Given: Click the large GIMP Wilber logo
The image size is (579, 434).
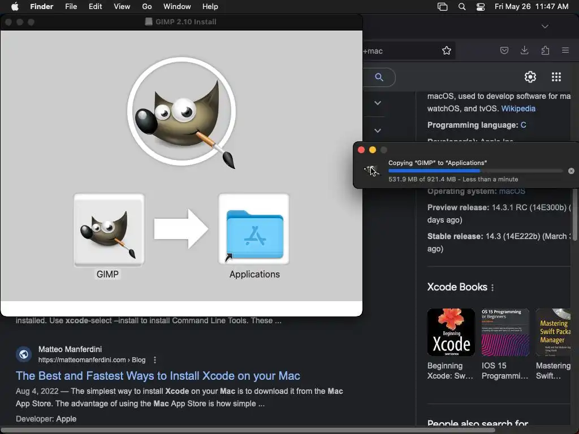Looking at the screenshot, I should (182, 112).
